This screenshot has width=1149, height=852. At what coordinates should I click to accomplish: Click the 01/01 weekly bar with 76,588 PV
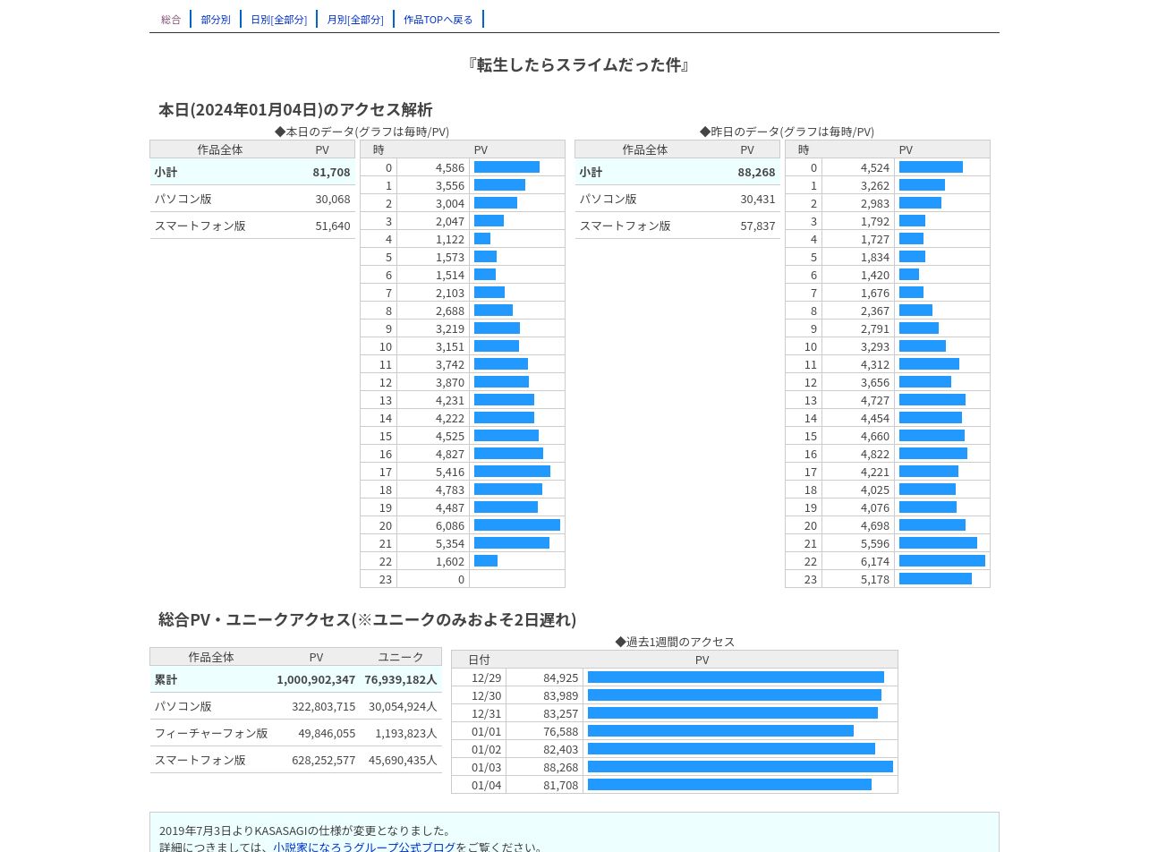click(x=720, y=731)
